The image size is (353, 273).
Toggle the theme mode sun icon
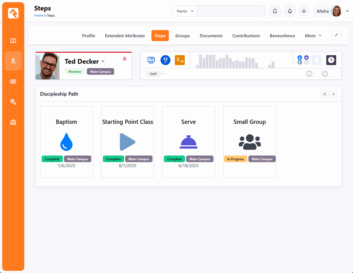(304, 11)
